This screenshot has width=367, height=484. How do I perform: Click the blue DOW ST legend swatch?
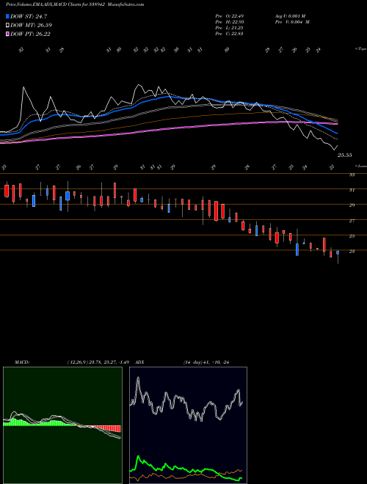(x=7, y=16)
